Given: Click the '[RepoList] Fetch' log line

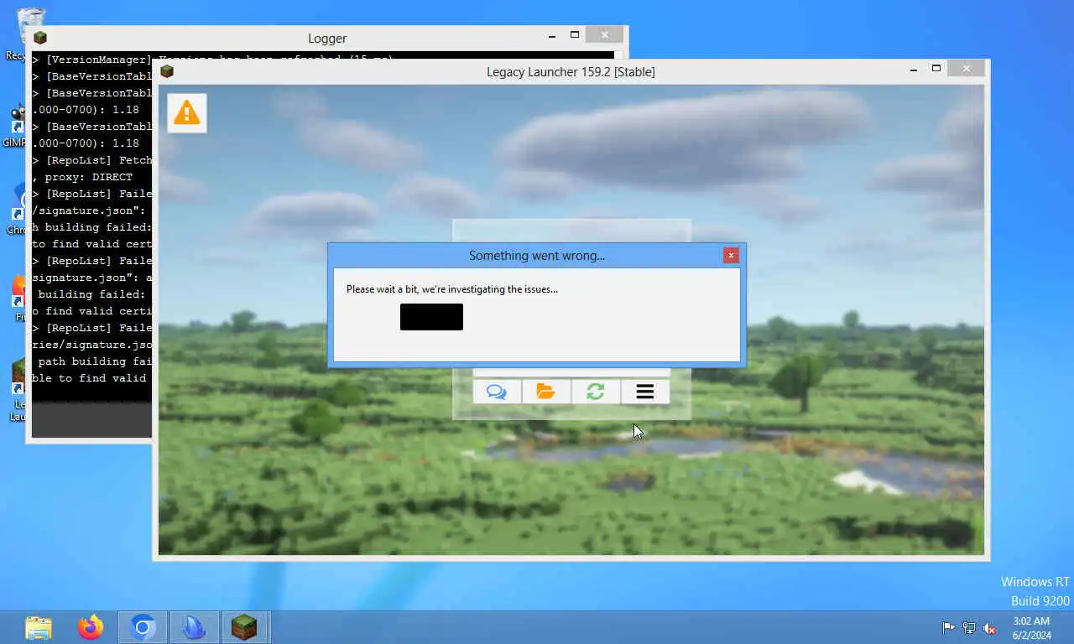Looking at the screenshot, I should pyautogui.click(x=92, y=160).
